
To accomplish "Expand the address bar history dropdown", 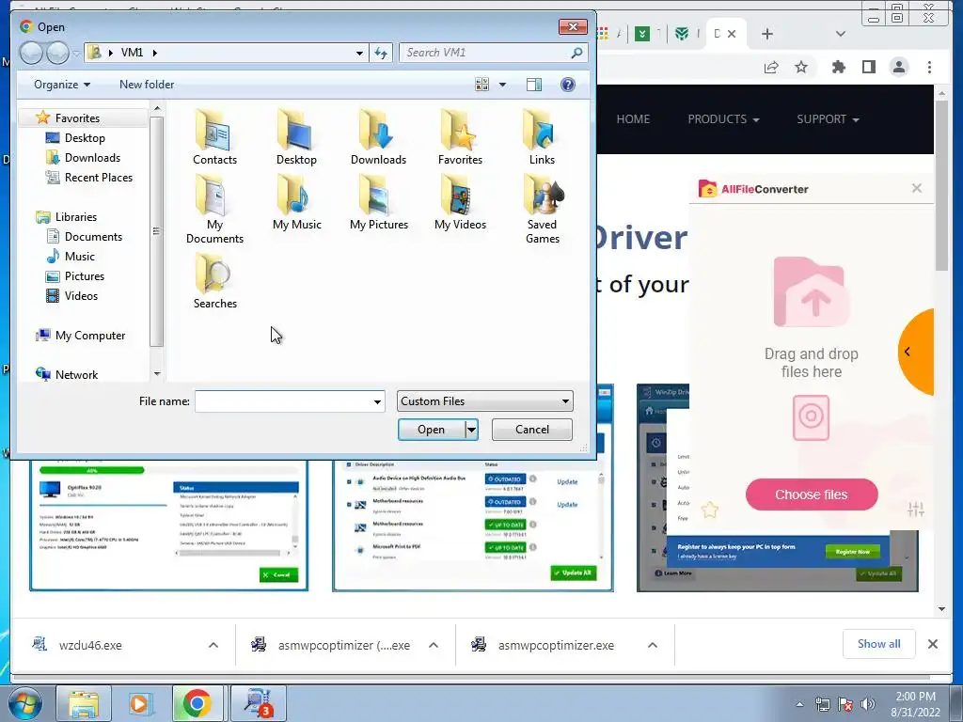I will (359, 53).
